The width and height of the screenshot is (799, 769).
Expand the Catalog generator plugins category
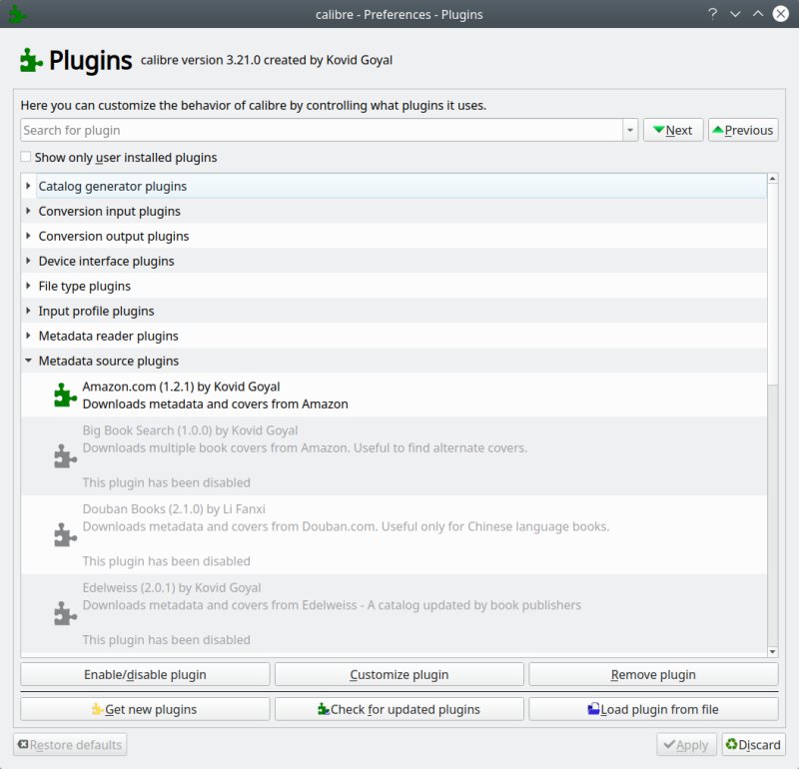[x=26, y=186]
